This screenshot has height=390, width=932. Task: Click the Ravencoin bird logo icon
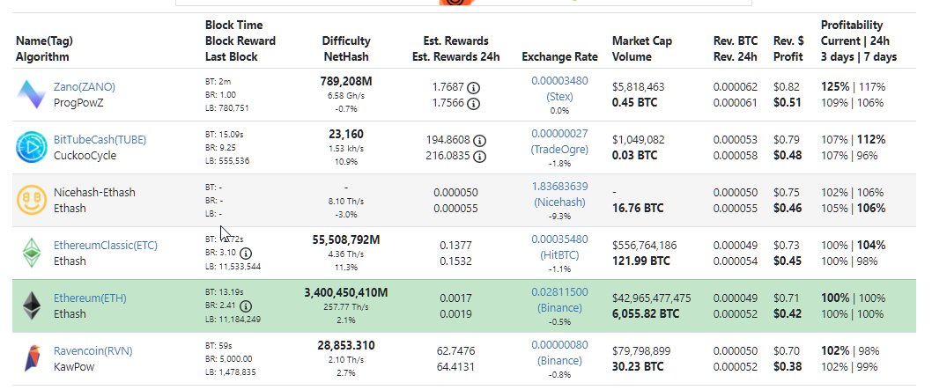click(x=32, y=358)
